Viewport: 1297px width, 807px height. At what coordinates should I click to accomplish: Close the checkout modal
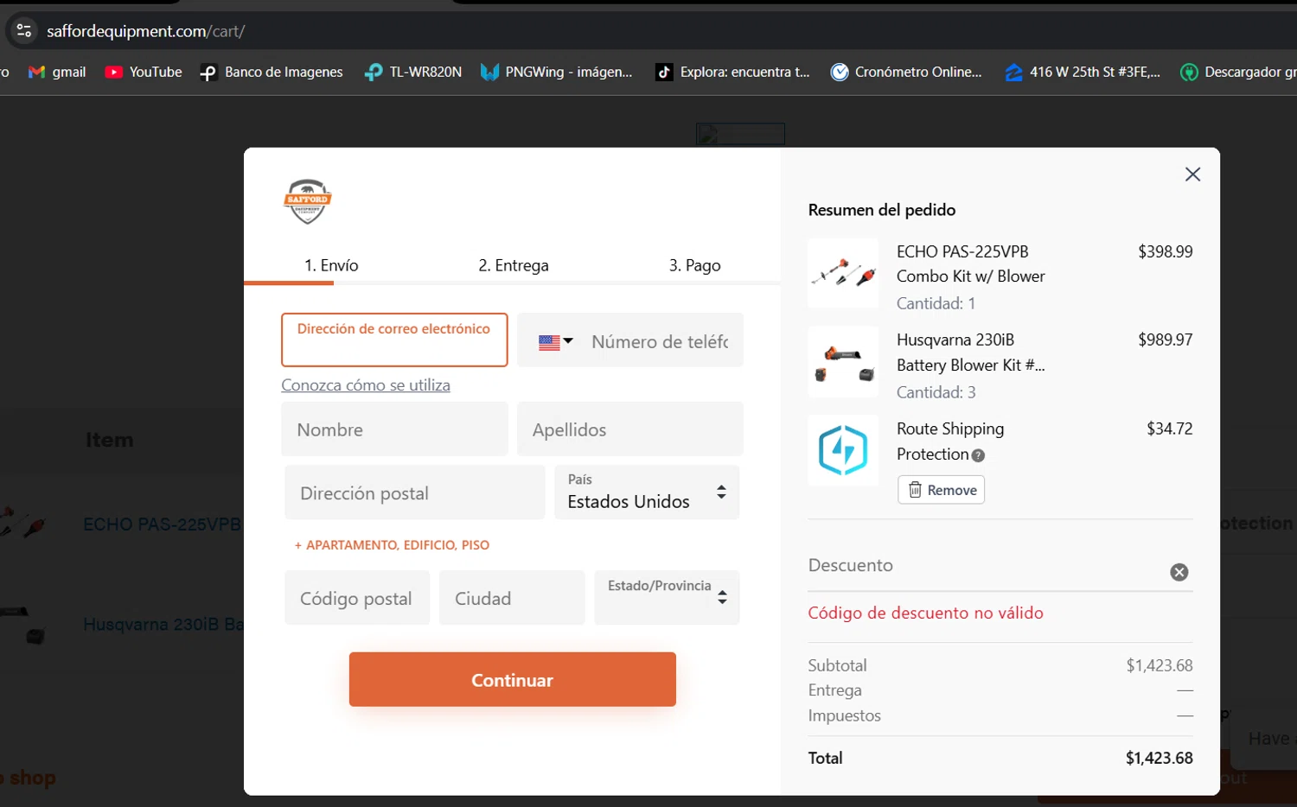1192,175
